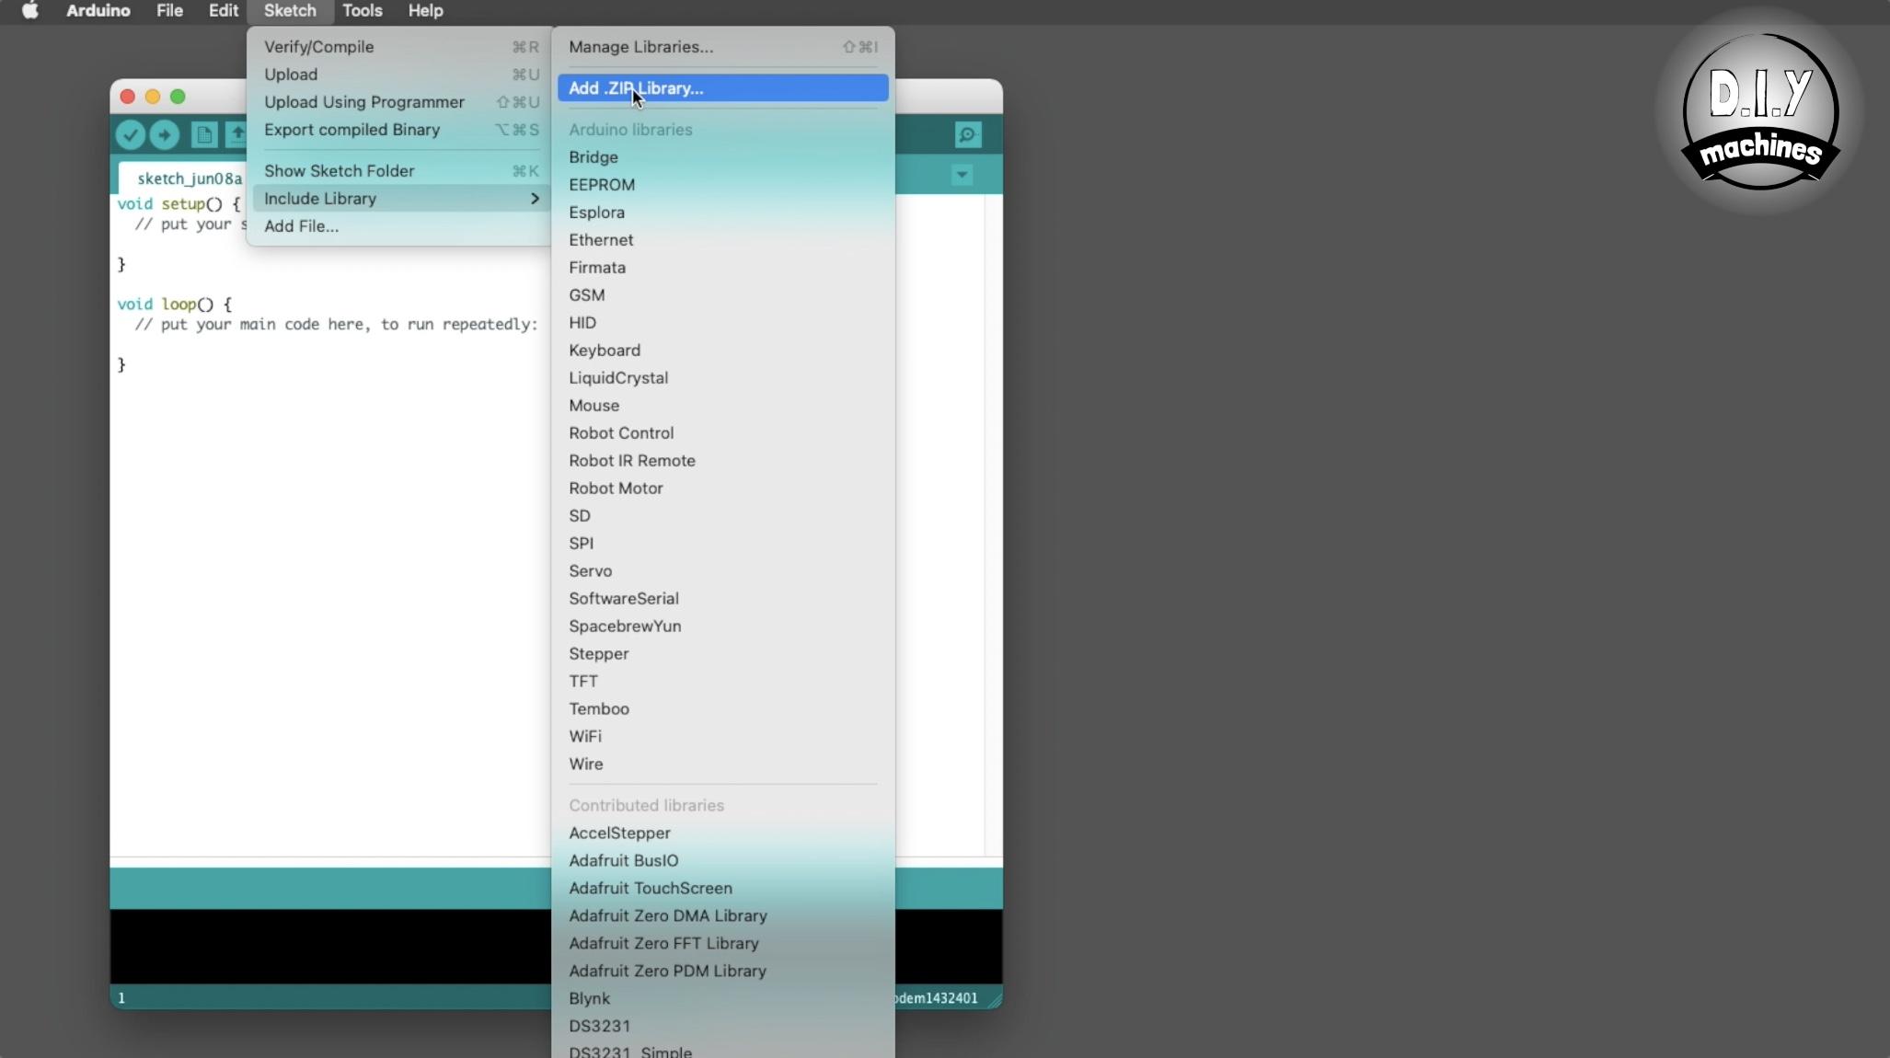Open the Serial Monitor magnifier icon
1890x1058 pixels.
pyautogui.click(x=968, y=135)
